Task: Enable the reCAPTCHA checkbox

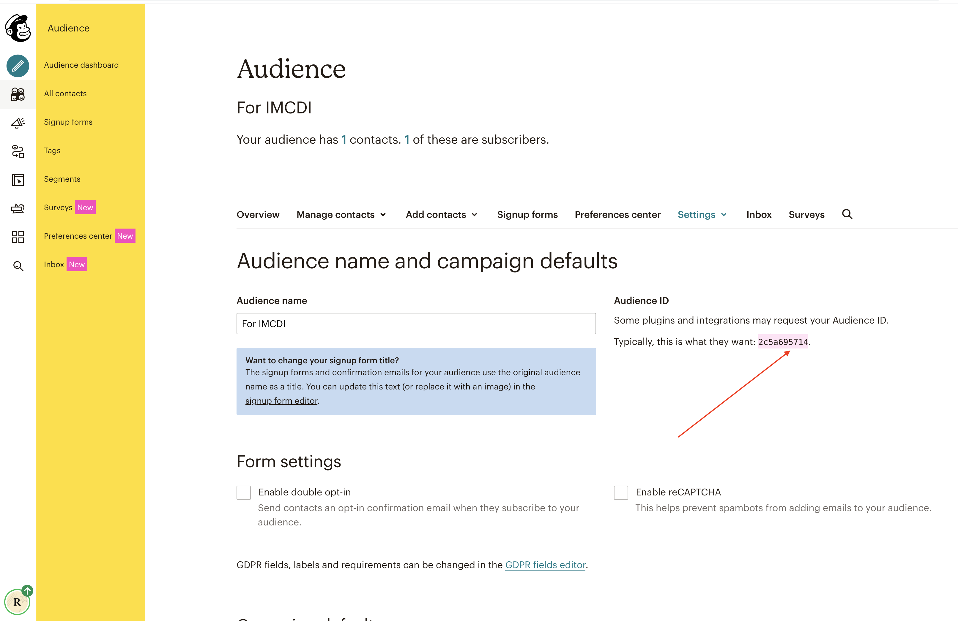Action: [x=621, y=492]
